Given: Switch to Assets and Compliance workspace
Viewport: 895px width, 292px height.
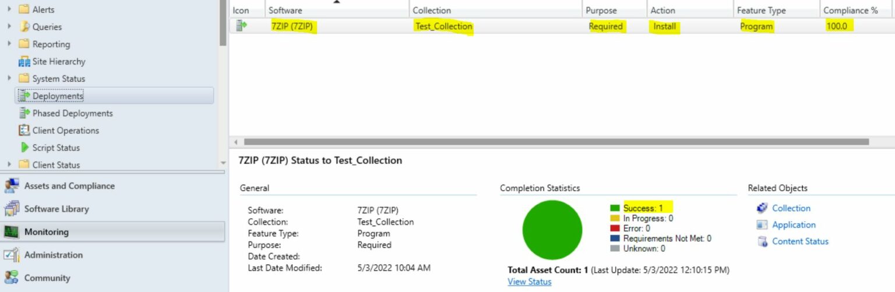Looking at the screenshot, I should (69, 186).
